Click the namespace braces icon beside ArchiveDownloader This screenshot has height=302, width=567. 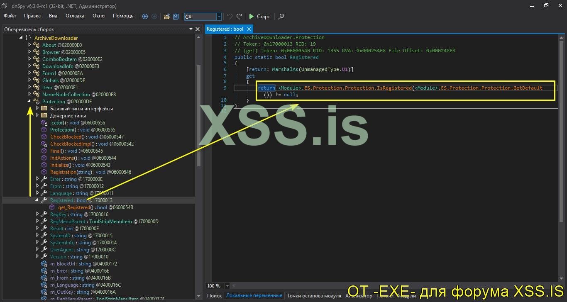(x=28, y=38)
